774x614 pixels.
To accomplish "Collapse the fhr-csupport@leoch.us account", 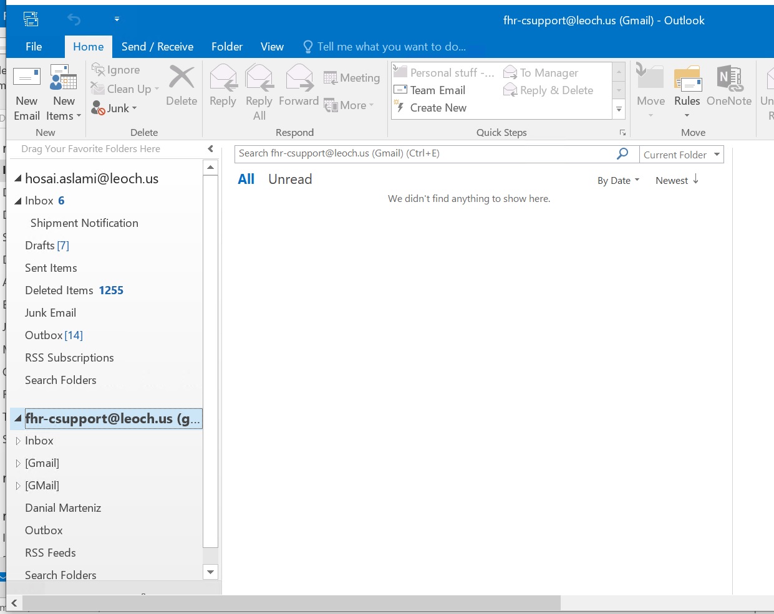I will (x=18, y=418).
